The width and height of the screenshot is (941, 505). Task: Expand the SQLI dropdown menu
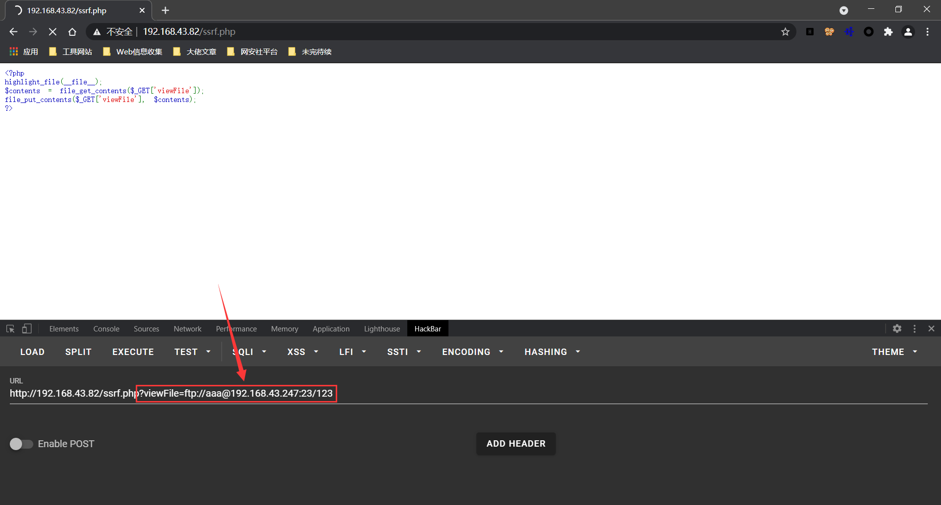[x=249, y=352]
